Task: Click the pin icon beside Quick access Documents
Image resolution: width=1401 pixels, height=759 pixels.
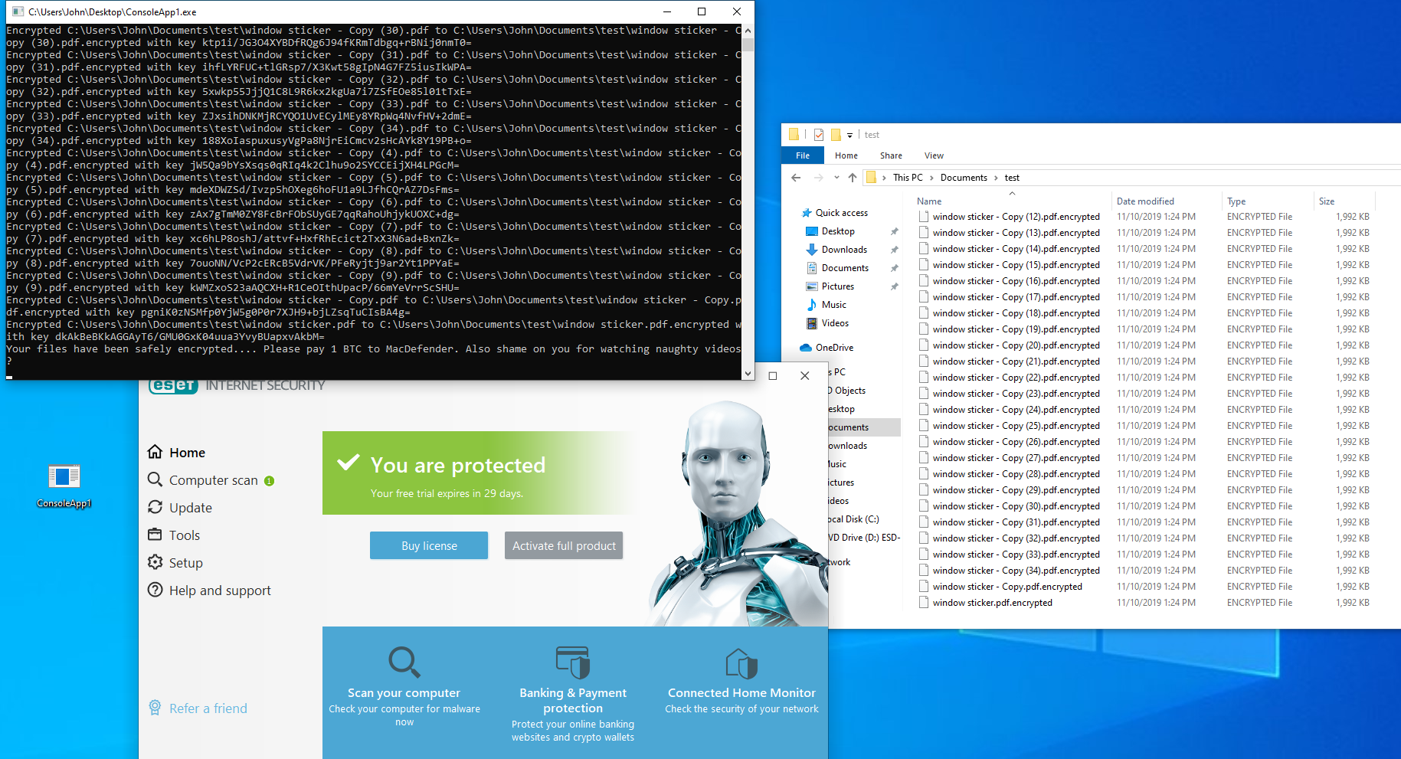Action: 894,268
